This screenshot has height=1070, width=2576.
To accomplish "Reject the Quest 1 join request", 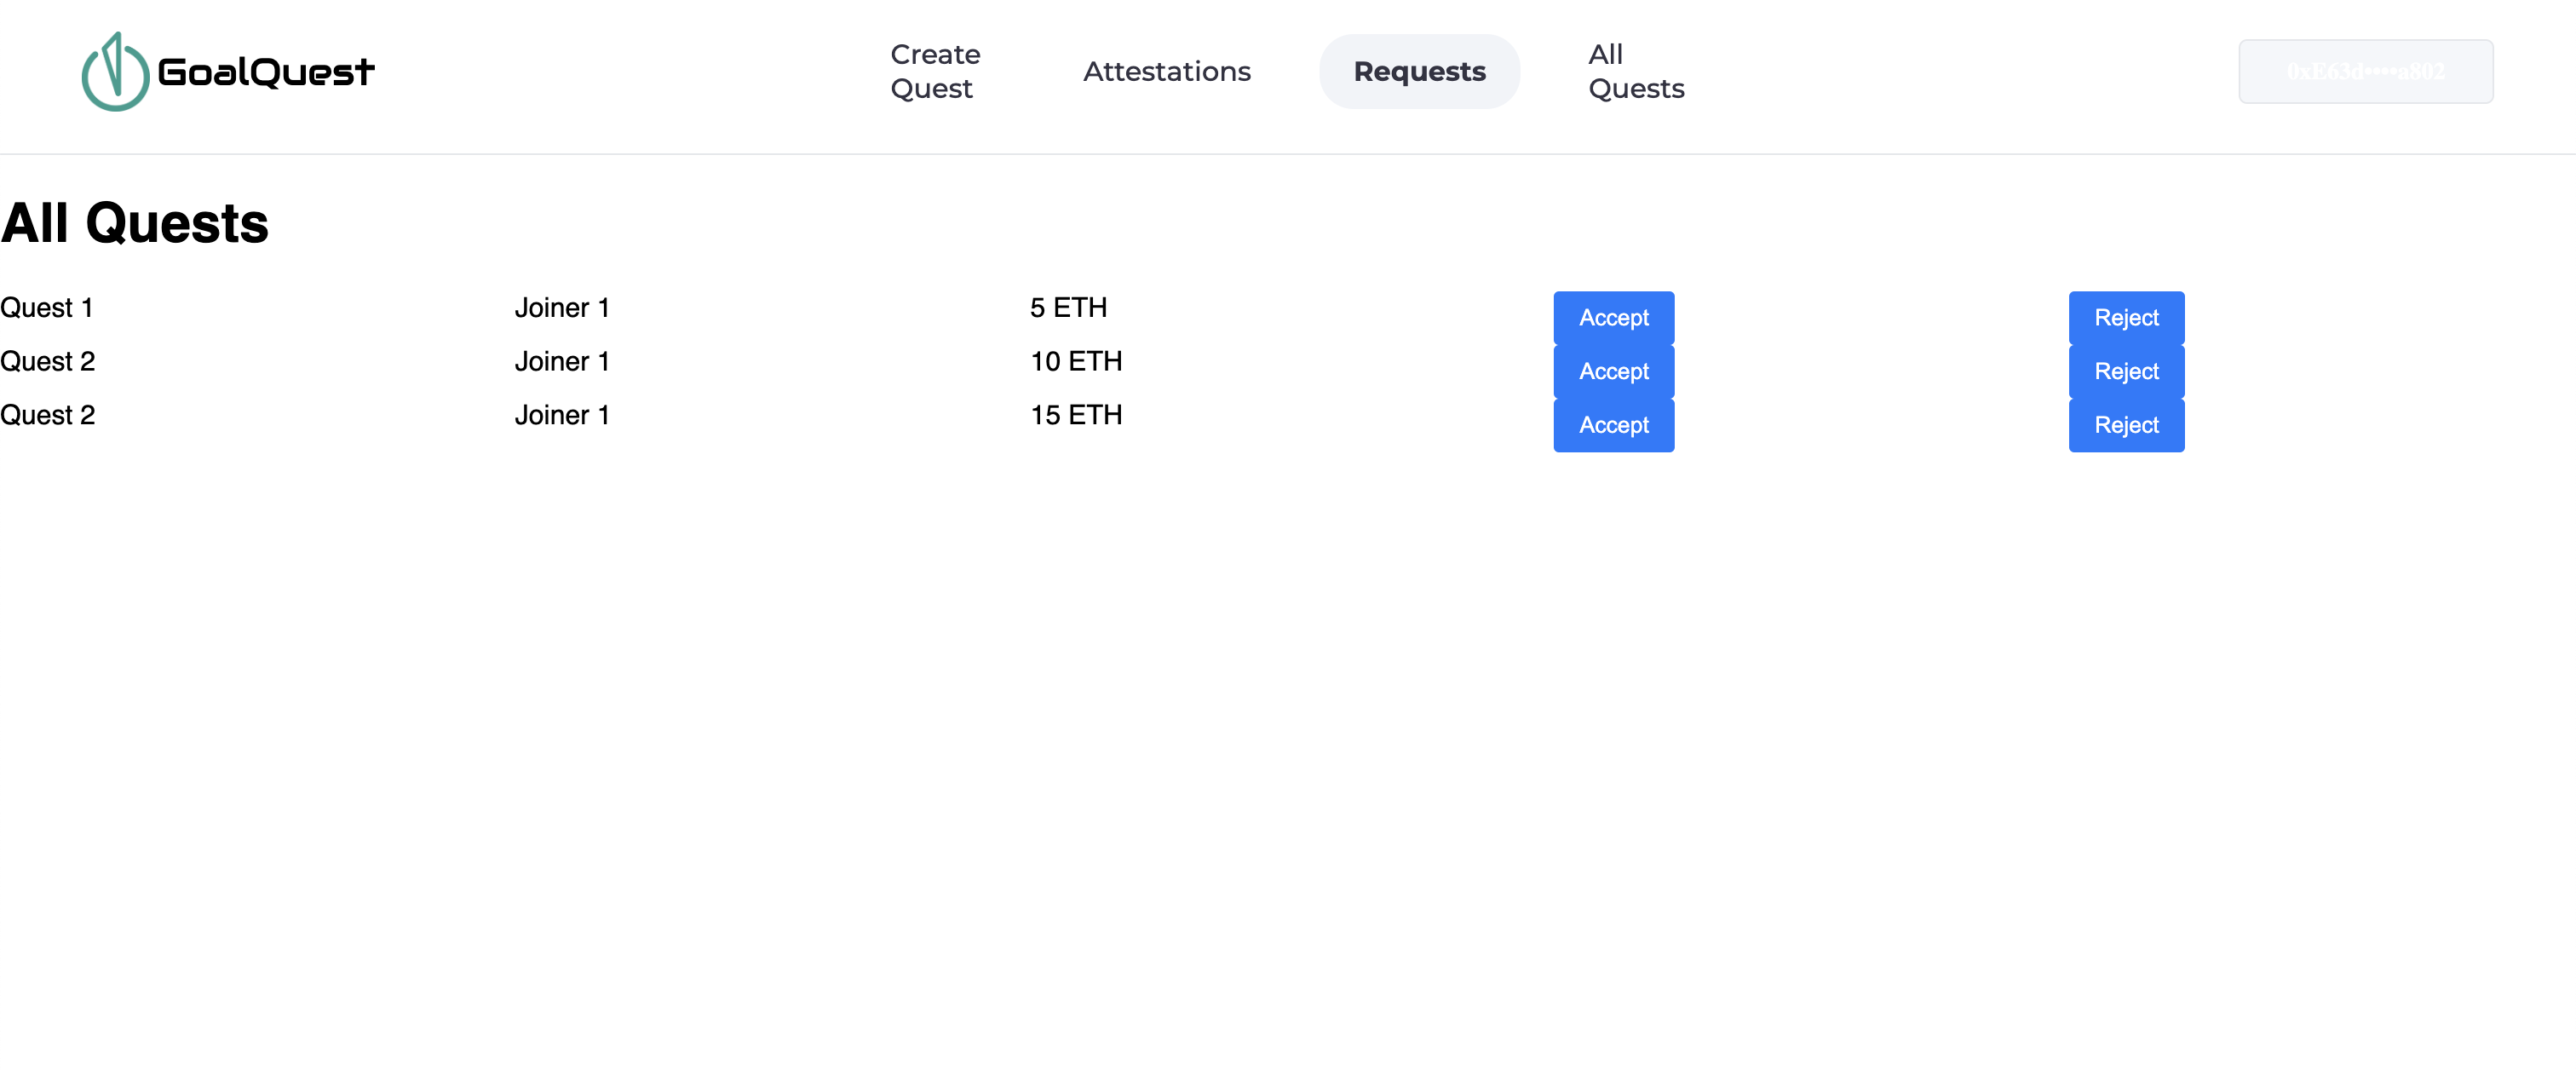I will coord(2126,318).
